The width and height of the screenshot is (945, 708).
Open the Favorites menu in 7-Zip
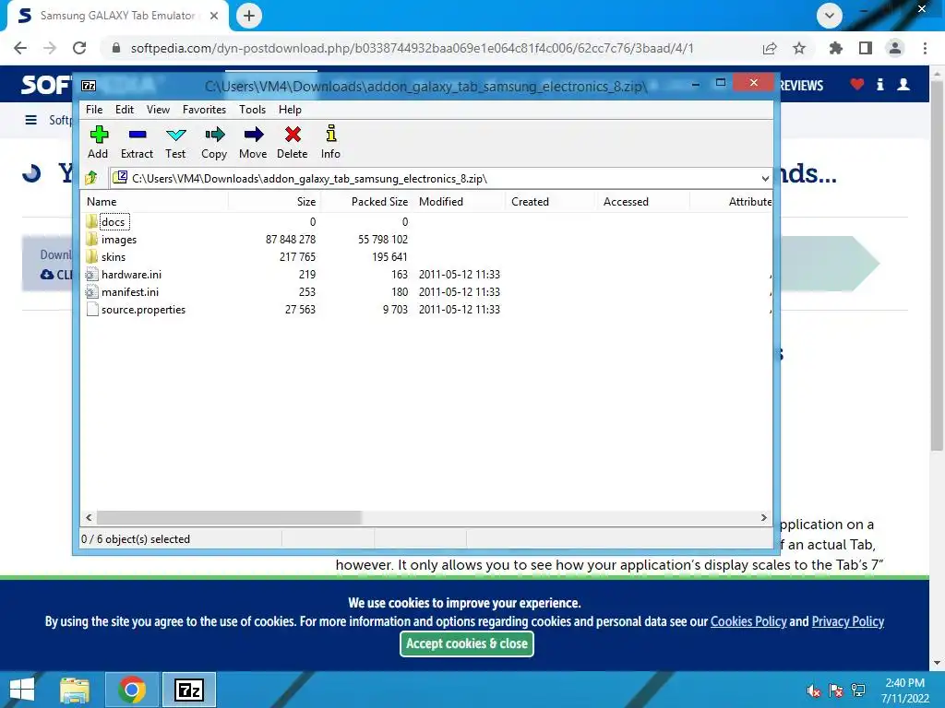click(204, 110)
